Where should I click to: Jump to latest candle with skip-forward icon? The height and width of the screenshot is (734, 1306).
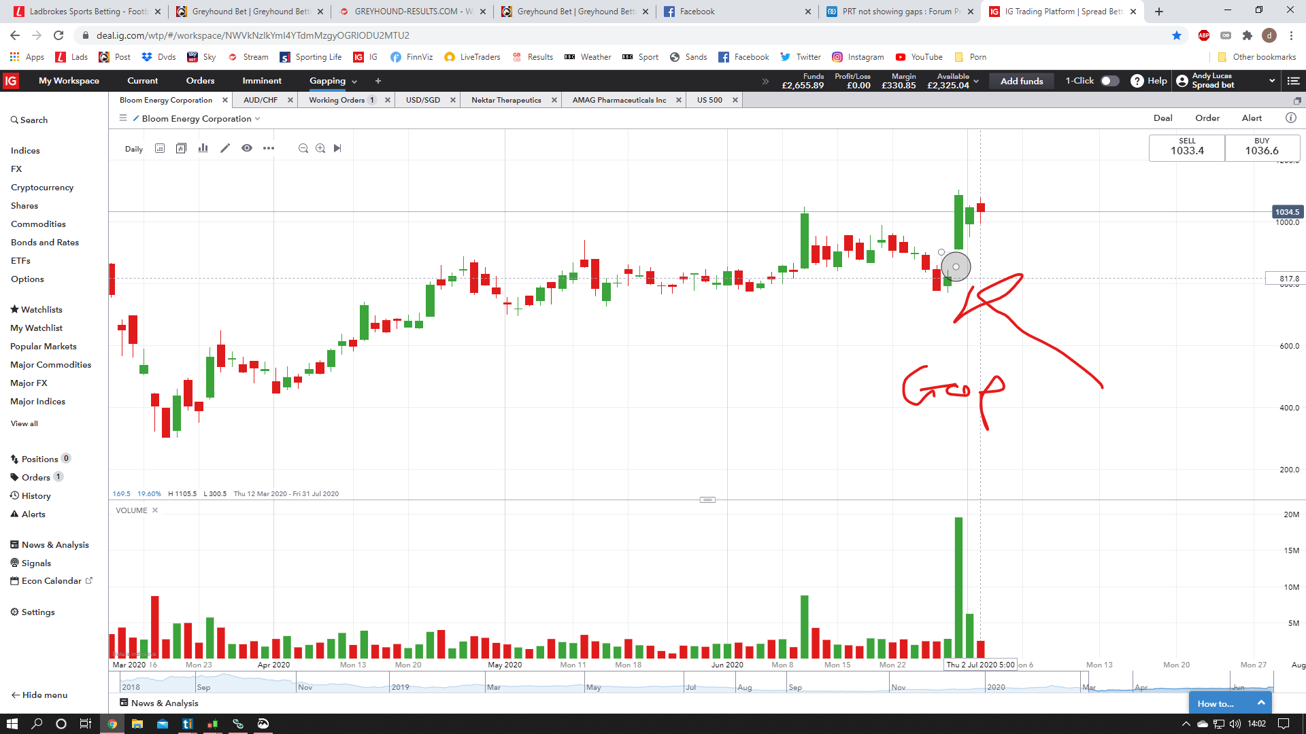tap(337, 148)
